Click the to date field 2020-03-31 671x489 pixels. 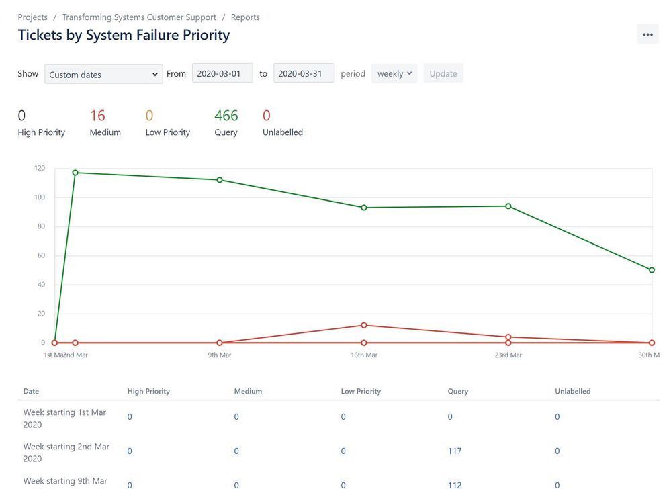point(304,74)
